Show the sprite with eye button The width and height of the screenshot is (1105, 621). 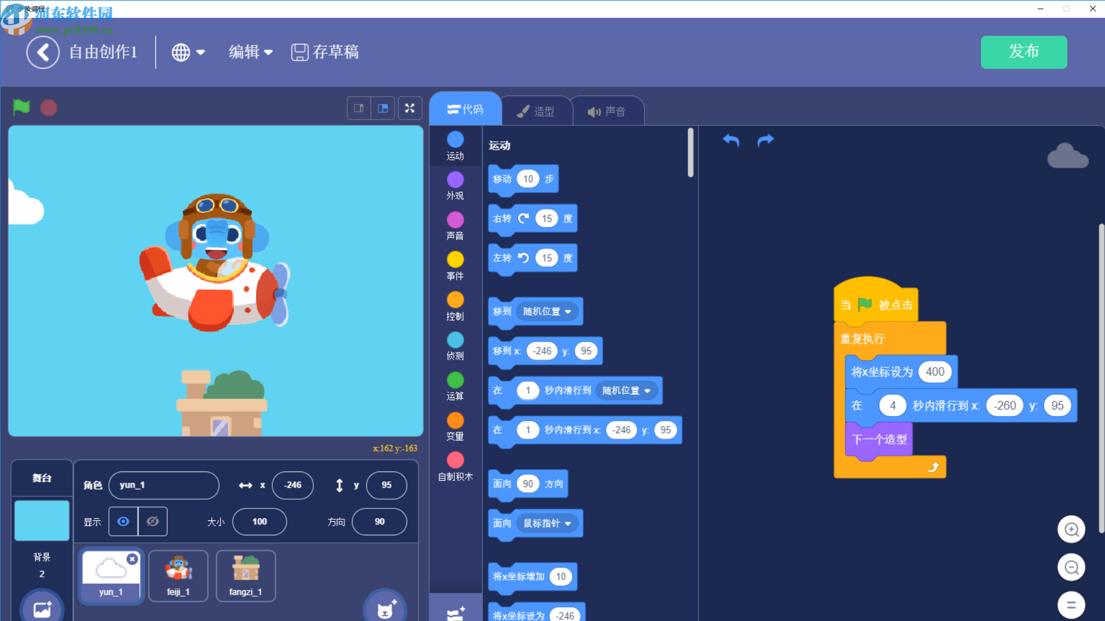pos(123,522)
